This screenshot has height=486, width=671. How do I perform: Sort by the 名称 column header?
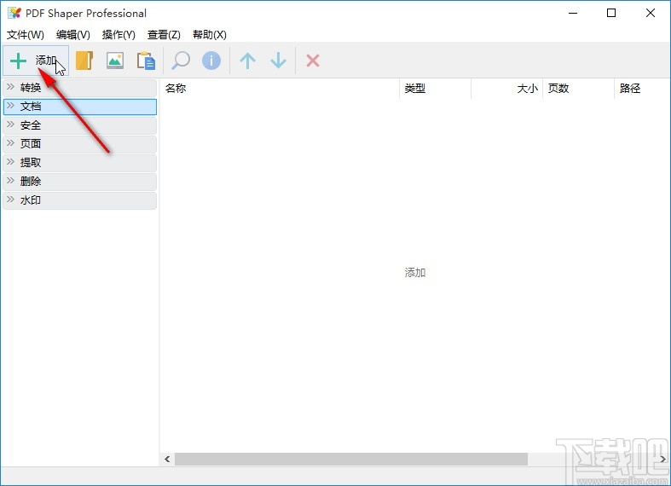280,89
